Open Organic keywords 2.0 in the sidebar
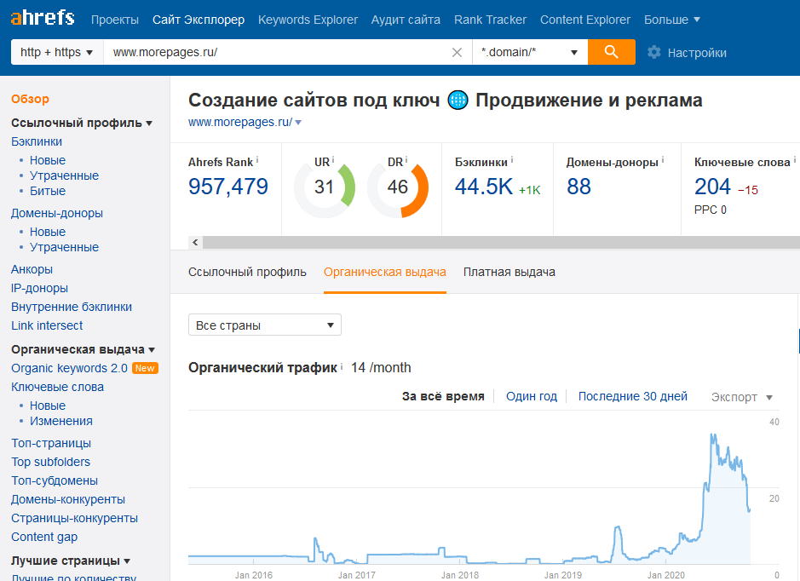 [x=69, y=368]
